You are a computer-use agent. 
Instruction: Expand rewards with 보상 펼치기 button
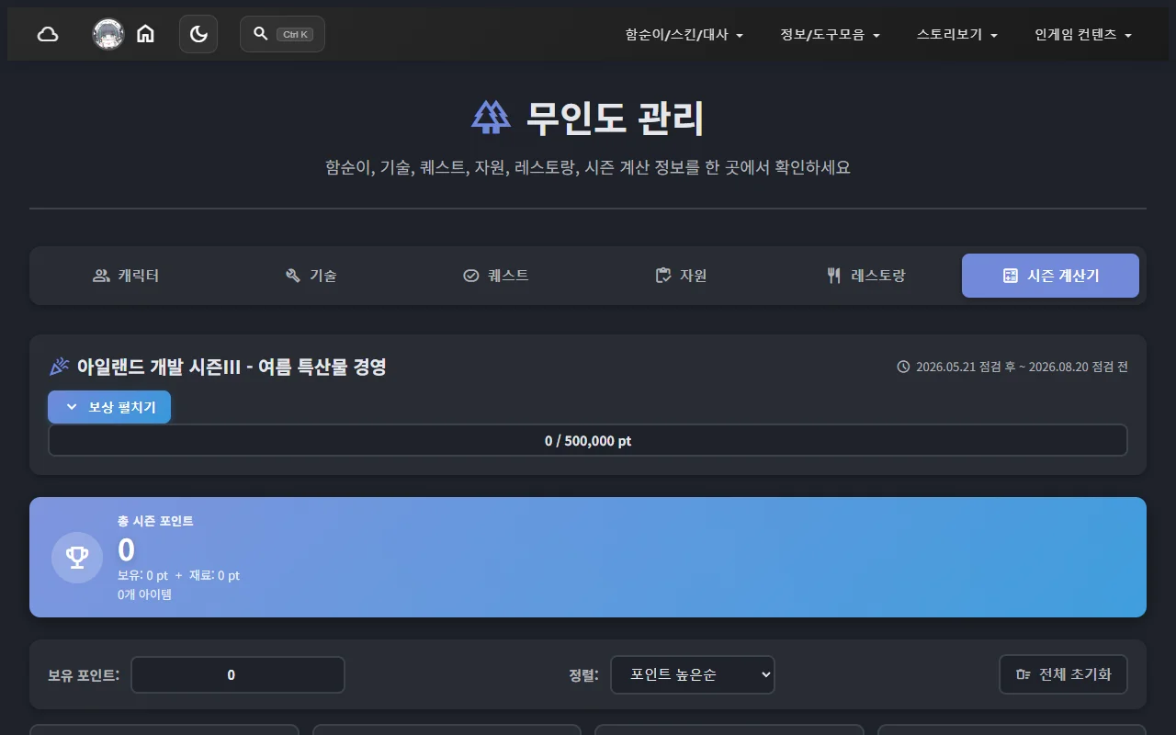109,407
